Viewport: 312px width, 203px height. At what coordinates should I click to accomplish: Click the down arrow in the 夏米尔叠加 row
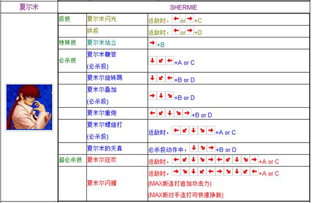[161, 96]
